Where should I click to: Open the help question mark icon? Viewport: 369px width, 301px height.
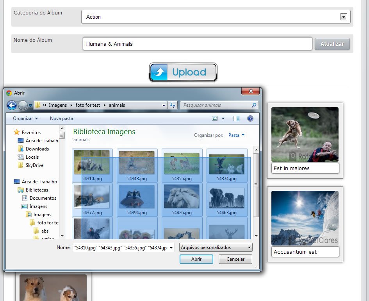250,118
